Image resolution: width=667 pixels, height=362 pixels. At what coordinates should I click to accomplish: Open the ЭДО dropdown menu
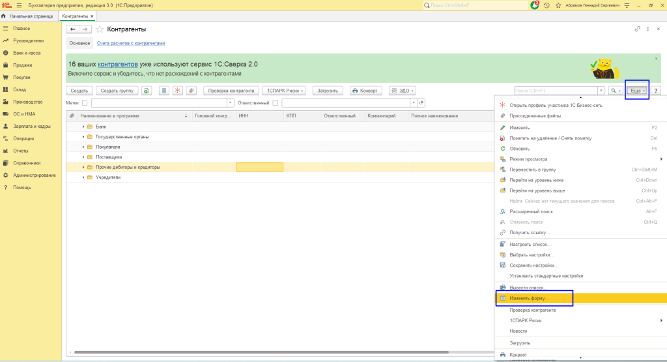click(x=402, y=91)
